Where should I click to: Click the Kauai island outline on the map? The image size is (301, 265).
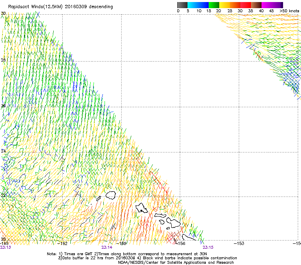(111, 195)
